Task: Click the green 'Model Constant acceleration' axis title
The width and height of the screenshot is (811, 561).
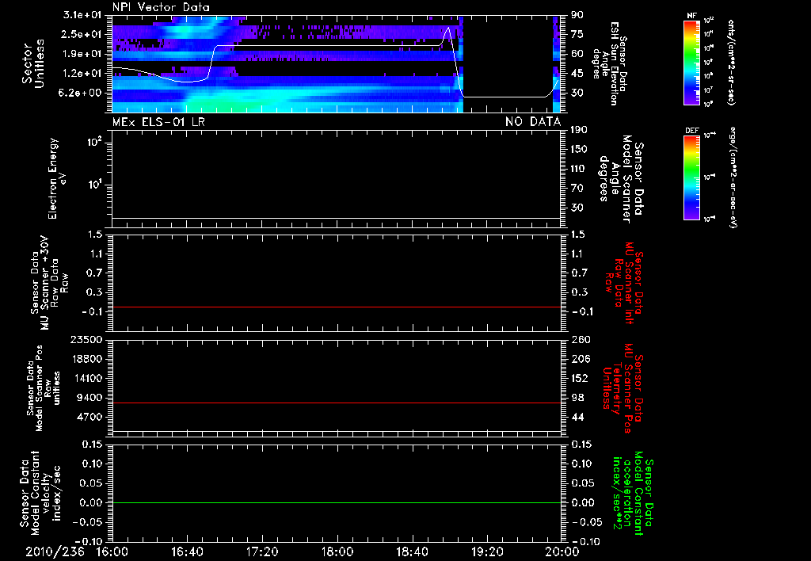Action: (632, 494)
